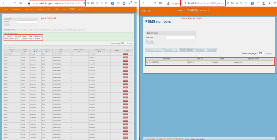
Task: Sort Country column ascending in allocations table
Action: (34, 51)
